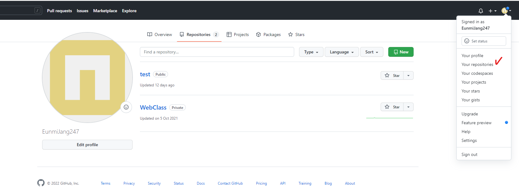Click the EunmiJang247 username in the menu
This screenshot has height=195, width=519.
[x=476, y=28]
